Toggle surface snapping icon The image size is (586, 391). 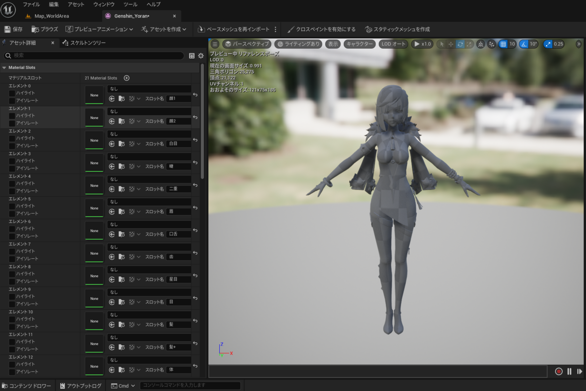tap(491, 44)
